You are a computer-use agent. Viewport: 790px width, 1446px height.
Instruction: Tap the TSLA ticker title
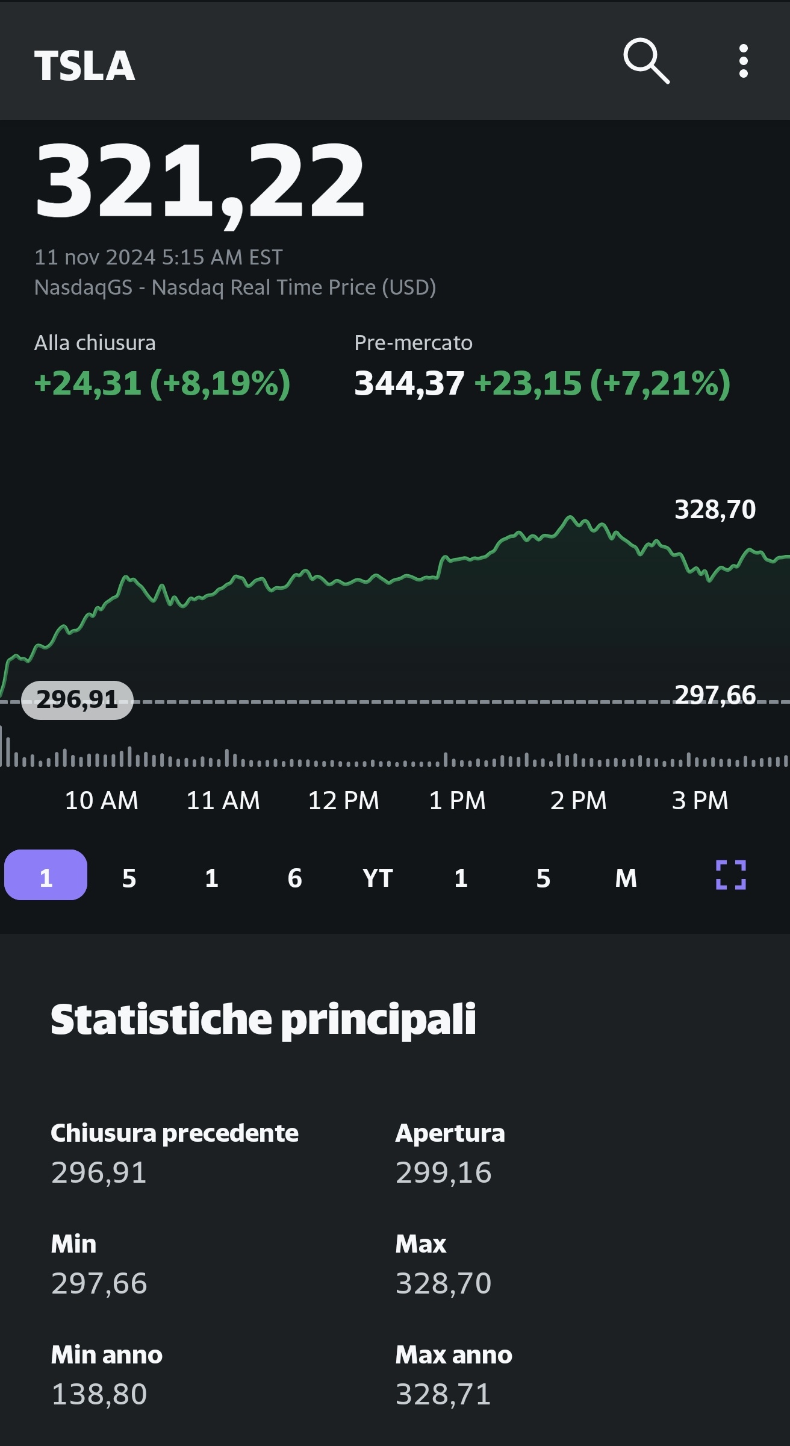click(85, 66)
